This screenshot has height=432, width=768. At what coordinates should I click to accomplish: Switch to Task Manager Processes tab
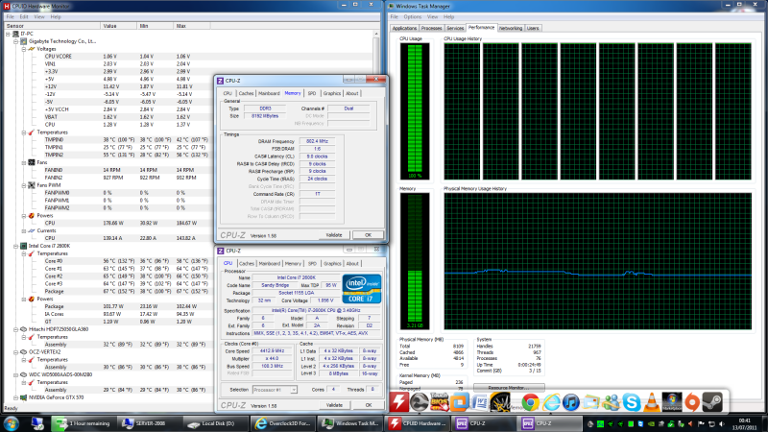point(431,29)
